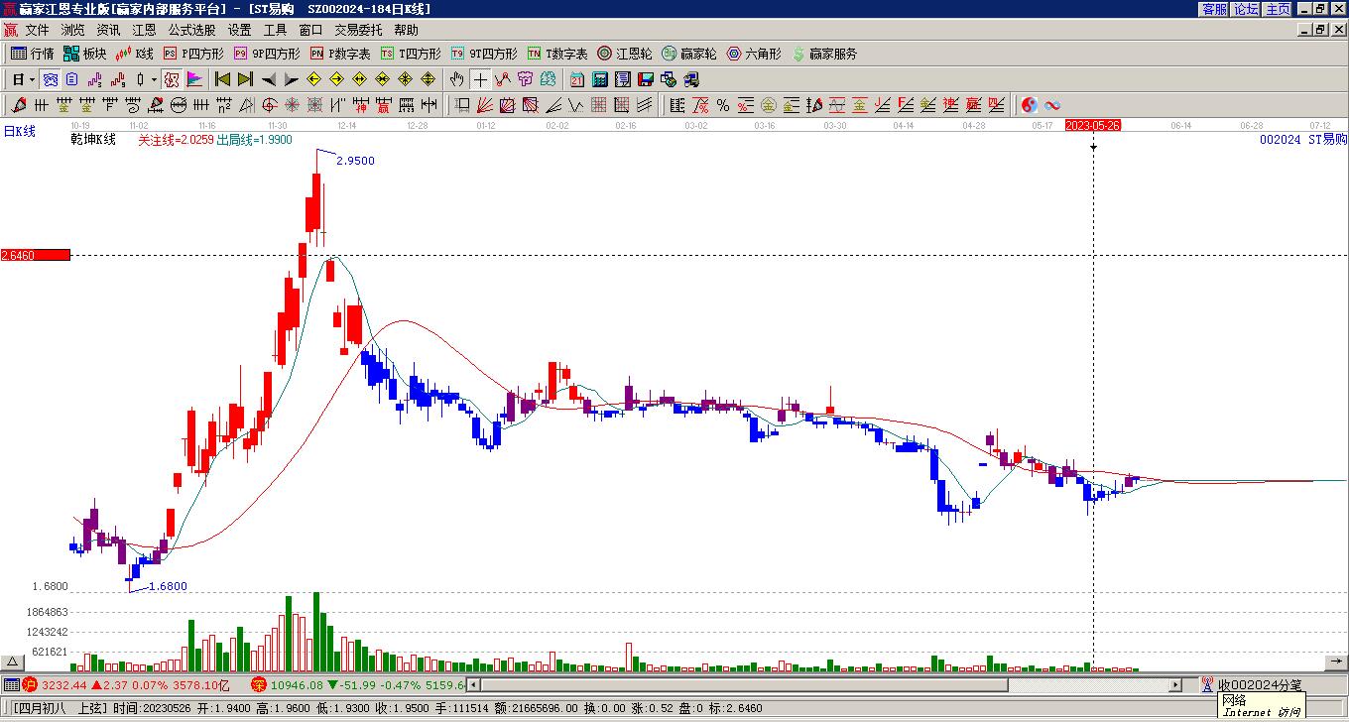Open the 9P四方形 tool
Viewport: 1349px width, 722px height.
pos(267,54)
